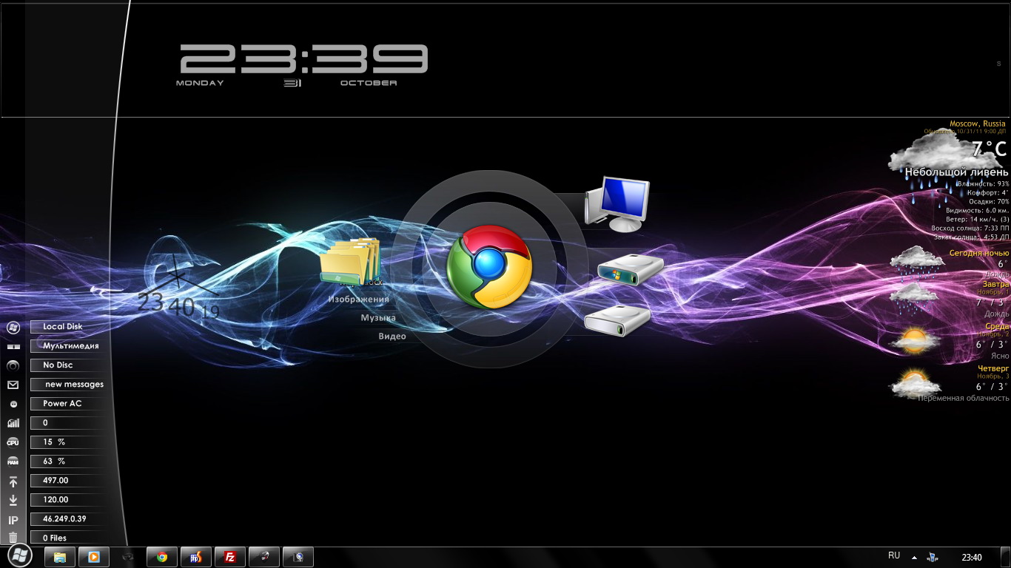
Task: Click the Небольшой ливень weather condition text
Action: [x=956, y=172]
